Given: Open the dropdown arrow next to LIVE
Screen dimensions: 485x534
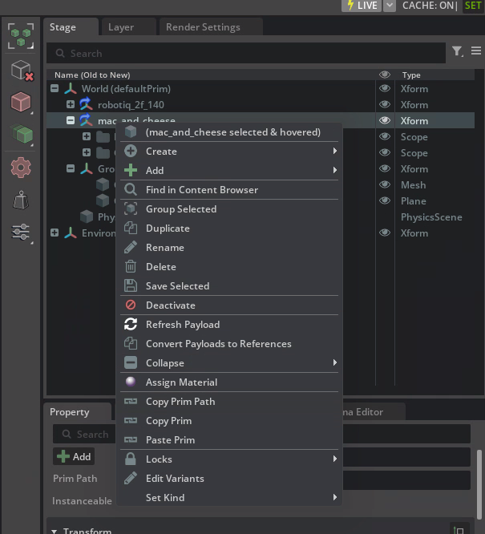Looking at the screenshot, I should point(389,6).
